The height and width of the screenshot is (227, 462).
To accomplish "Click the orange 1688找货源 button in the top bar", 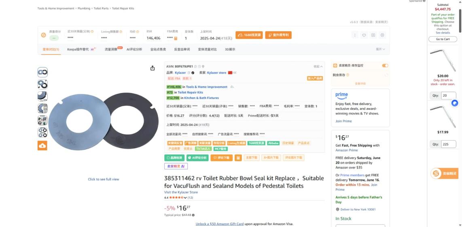I will (x=249, y=35).
